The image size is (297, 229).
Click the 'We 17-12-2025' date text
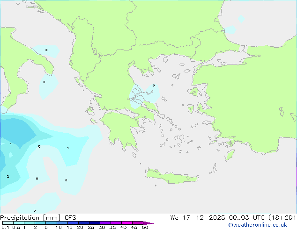coord(198,218)
